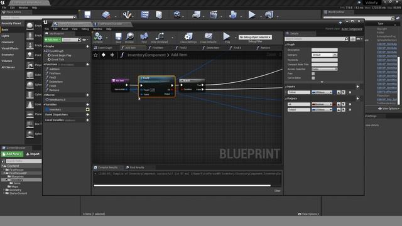Open the My Blueprint eye view options

tap(85, 40)
